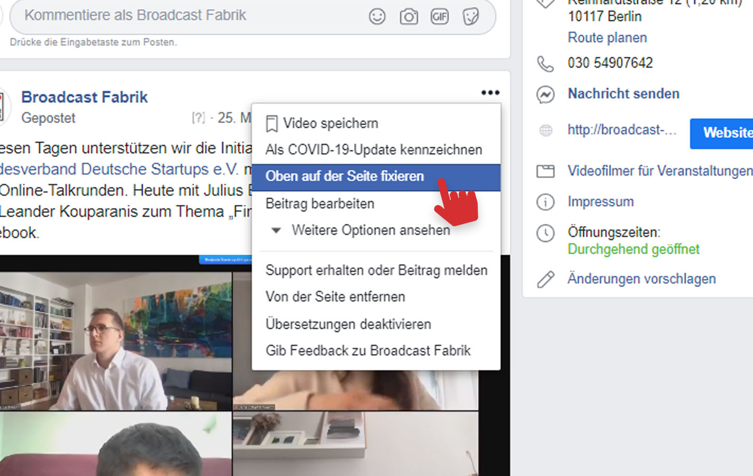Choose Als COVID-19-Update kennzeichnen
753x476 pixels.
[x=376, y=150]
